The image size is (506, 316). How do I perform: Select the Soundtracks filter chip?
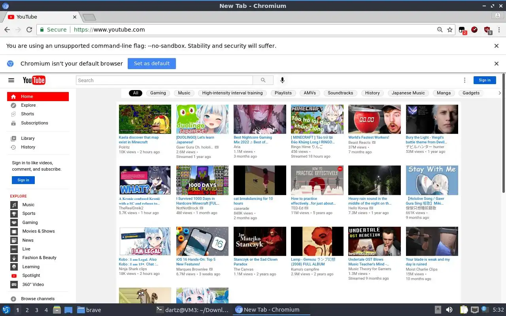pyautogui.click(x=340, y=93)
